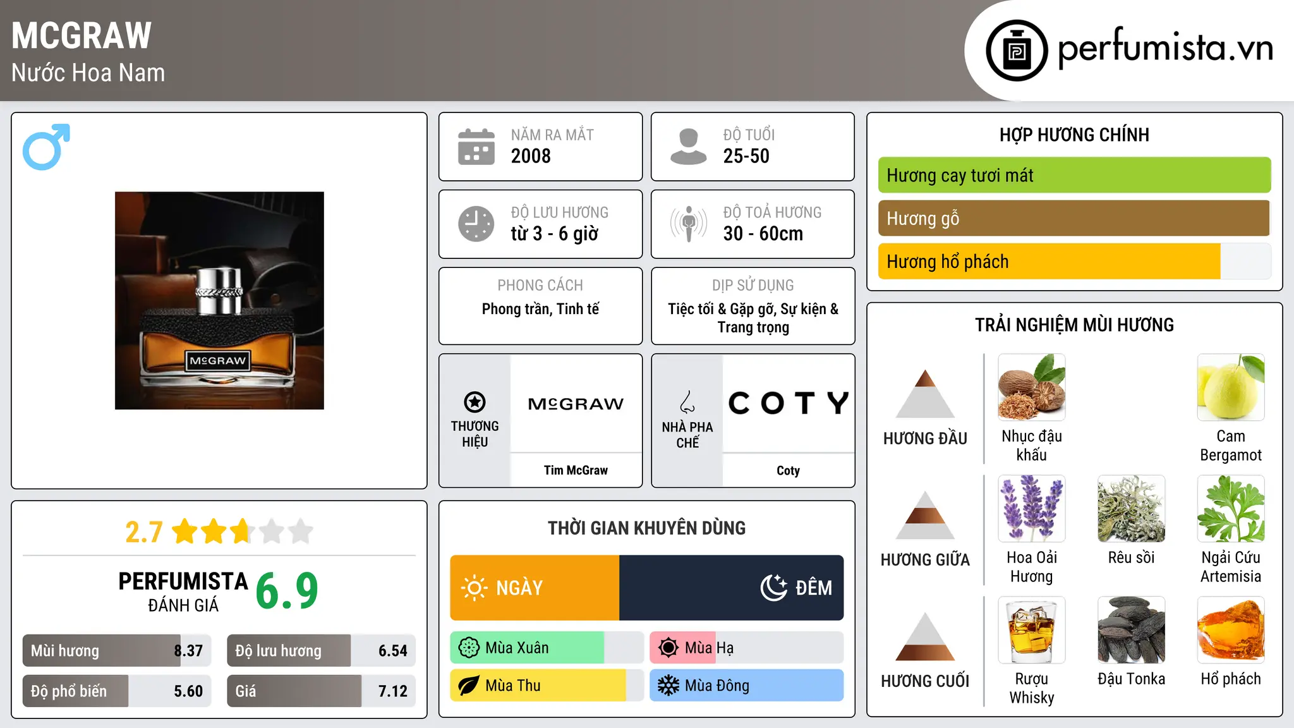Click the 'Phong trần, Tinh tế' style text
The image size is (1294, 728).
(x=540, y=309)
